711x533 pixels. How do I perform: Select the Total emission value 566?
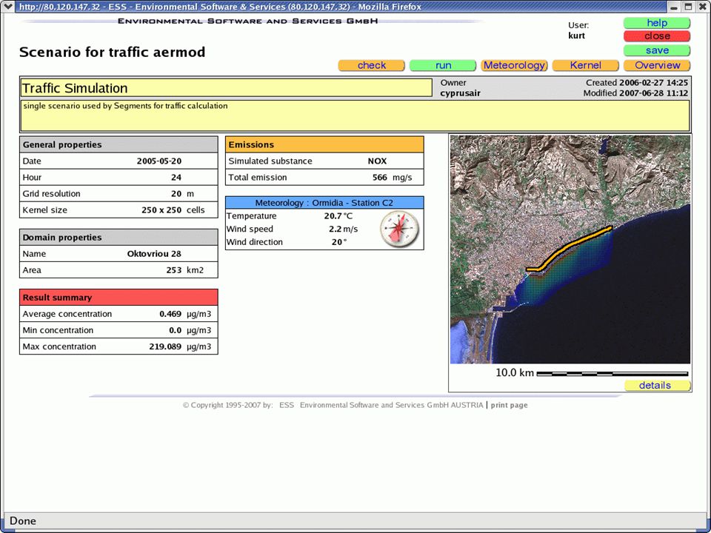380,177
